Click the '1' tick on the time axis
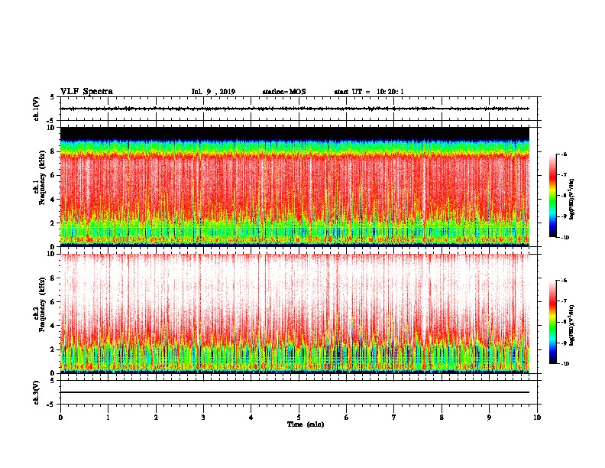Screen dimensions: 605x468 (x=108, y=417)
